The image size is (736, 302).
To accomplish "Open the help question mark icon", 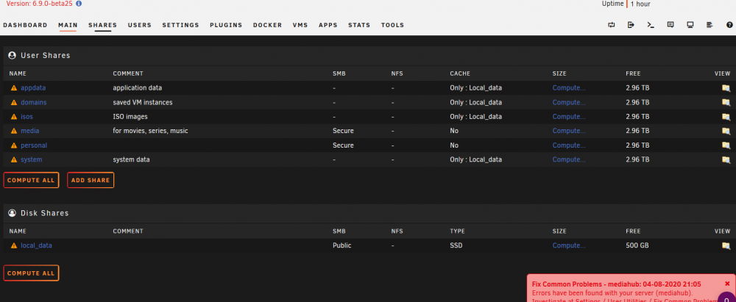I will 729,25.
